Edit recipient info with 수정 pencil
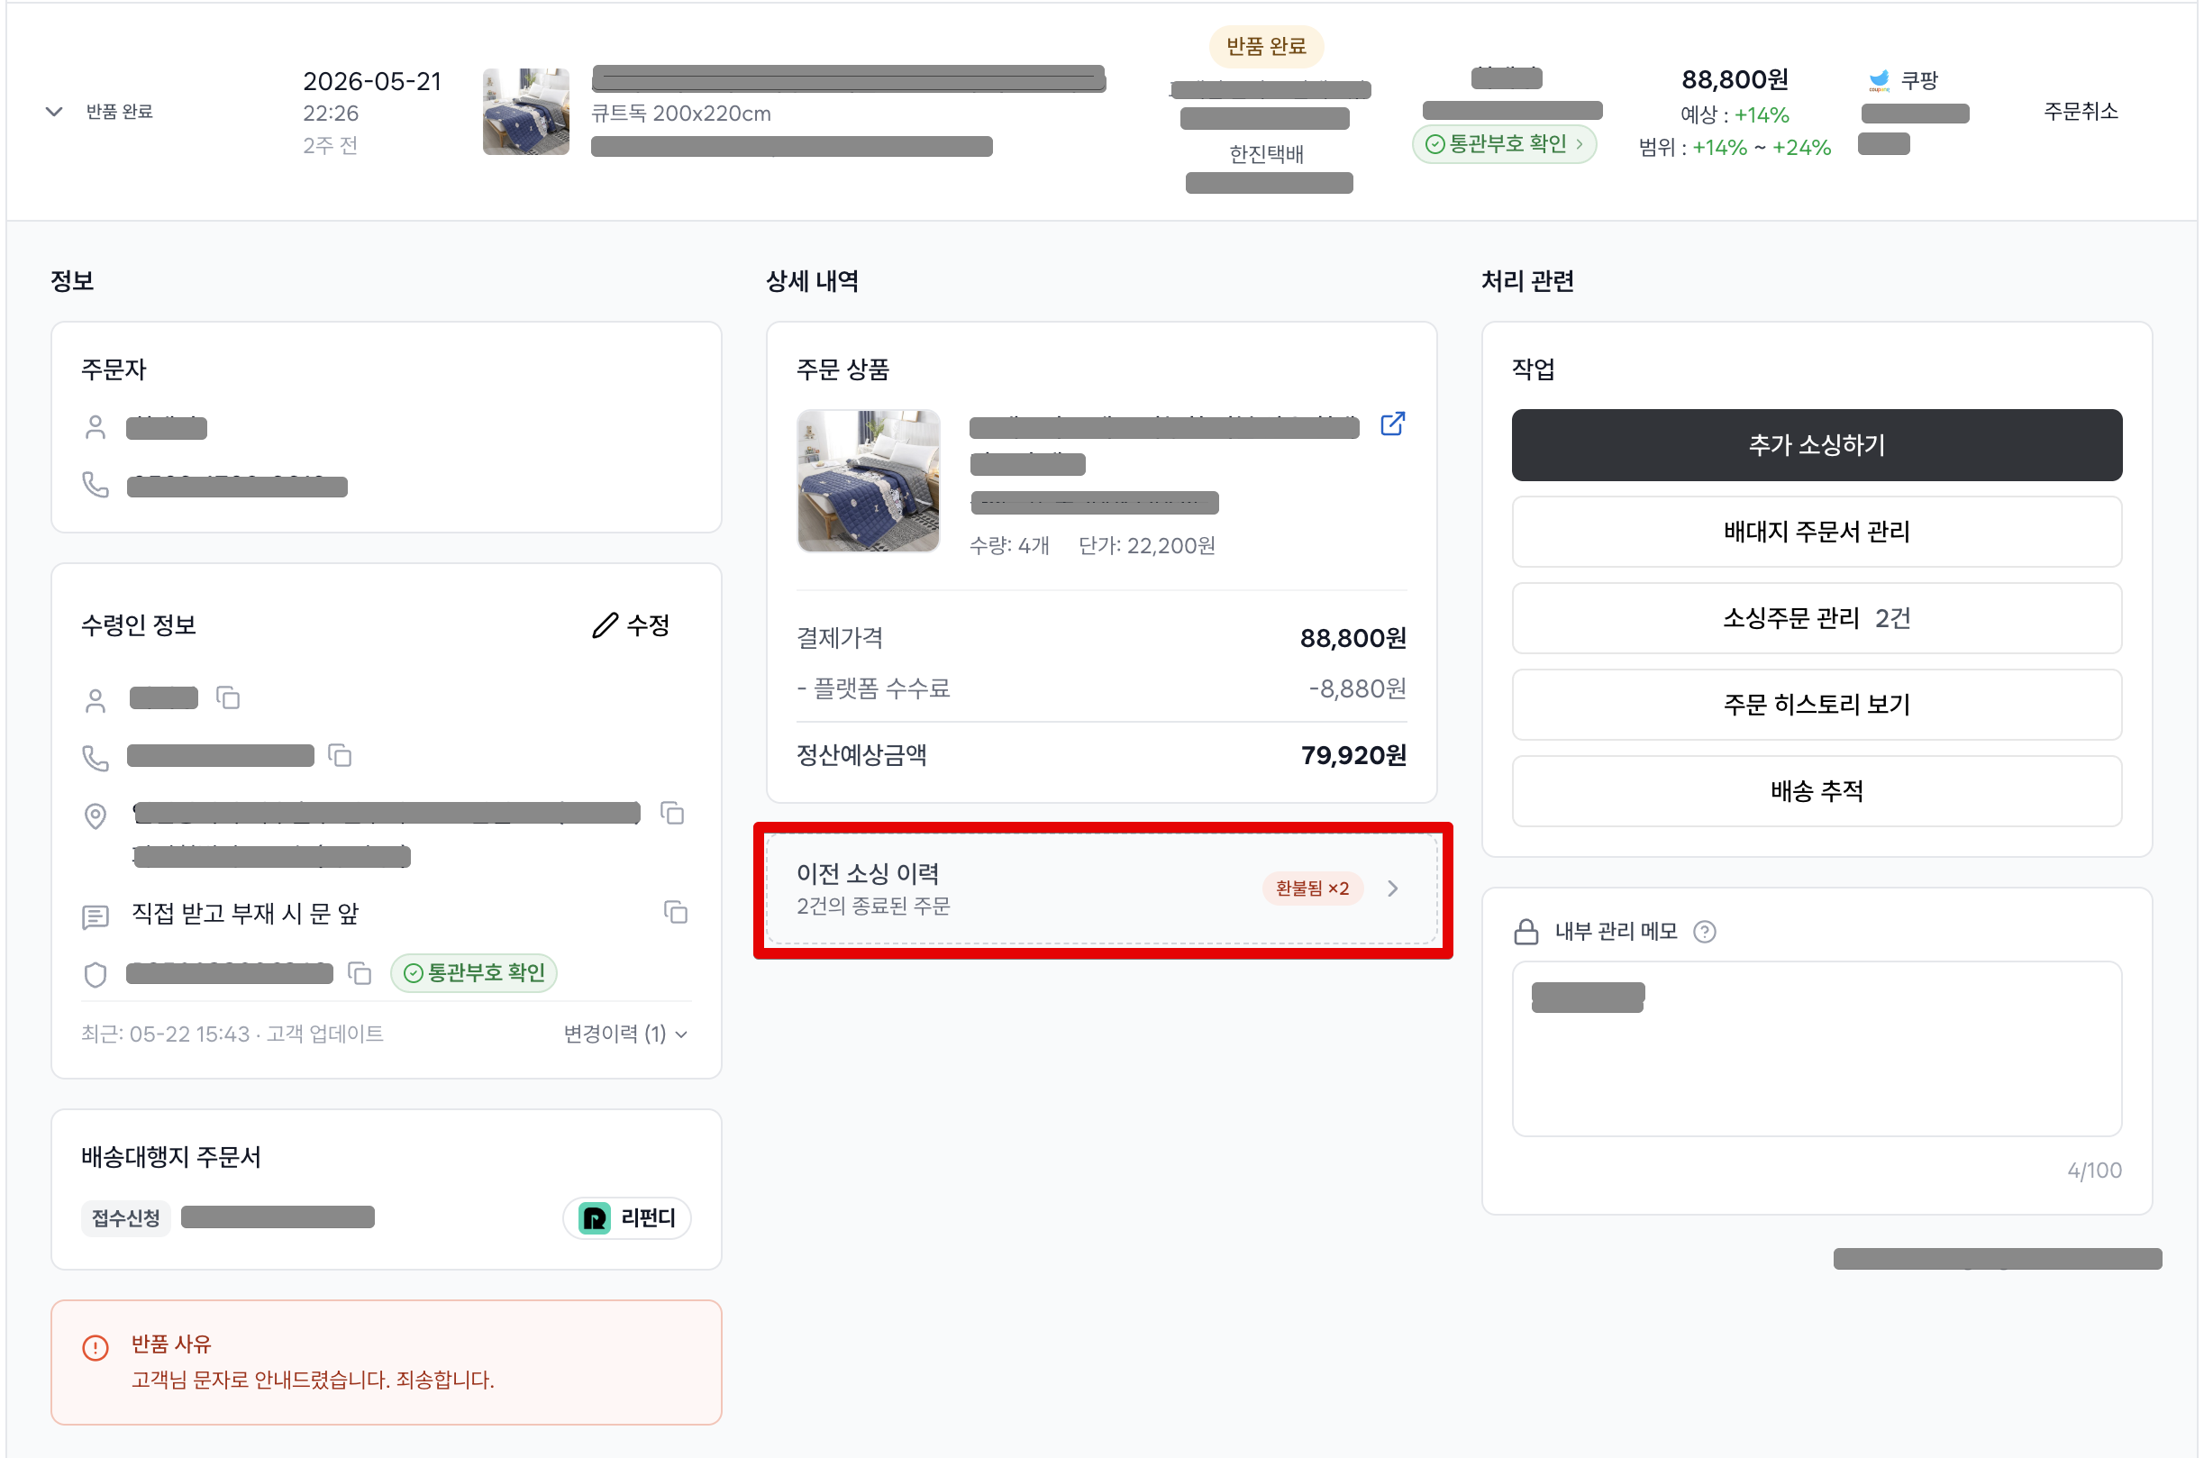2204x1458 pixels. [631, 624]
